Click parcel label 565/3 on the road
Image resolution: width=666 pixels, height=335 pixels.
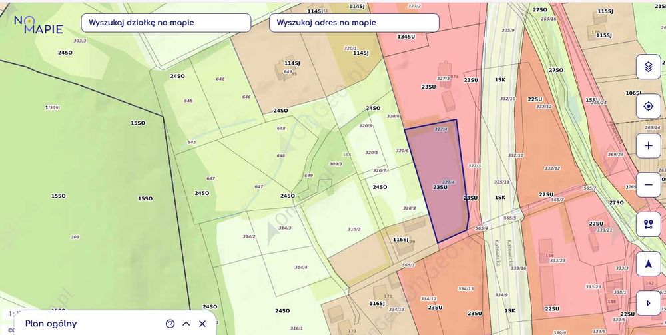tap(408, 265)
